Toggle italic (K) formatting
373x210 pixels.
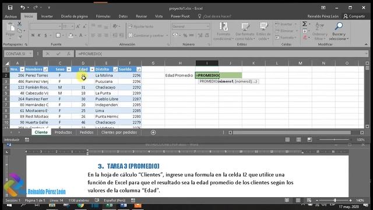click(39, 36)
